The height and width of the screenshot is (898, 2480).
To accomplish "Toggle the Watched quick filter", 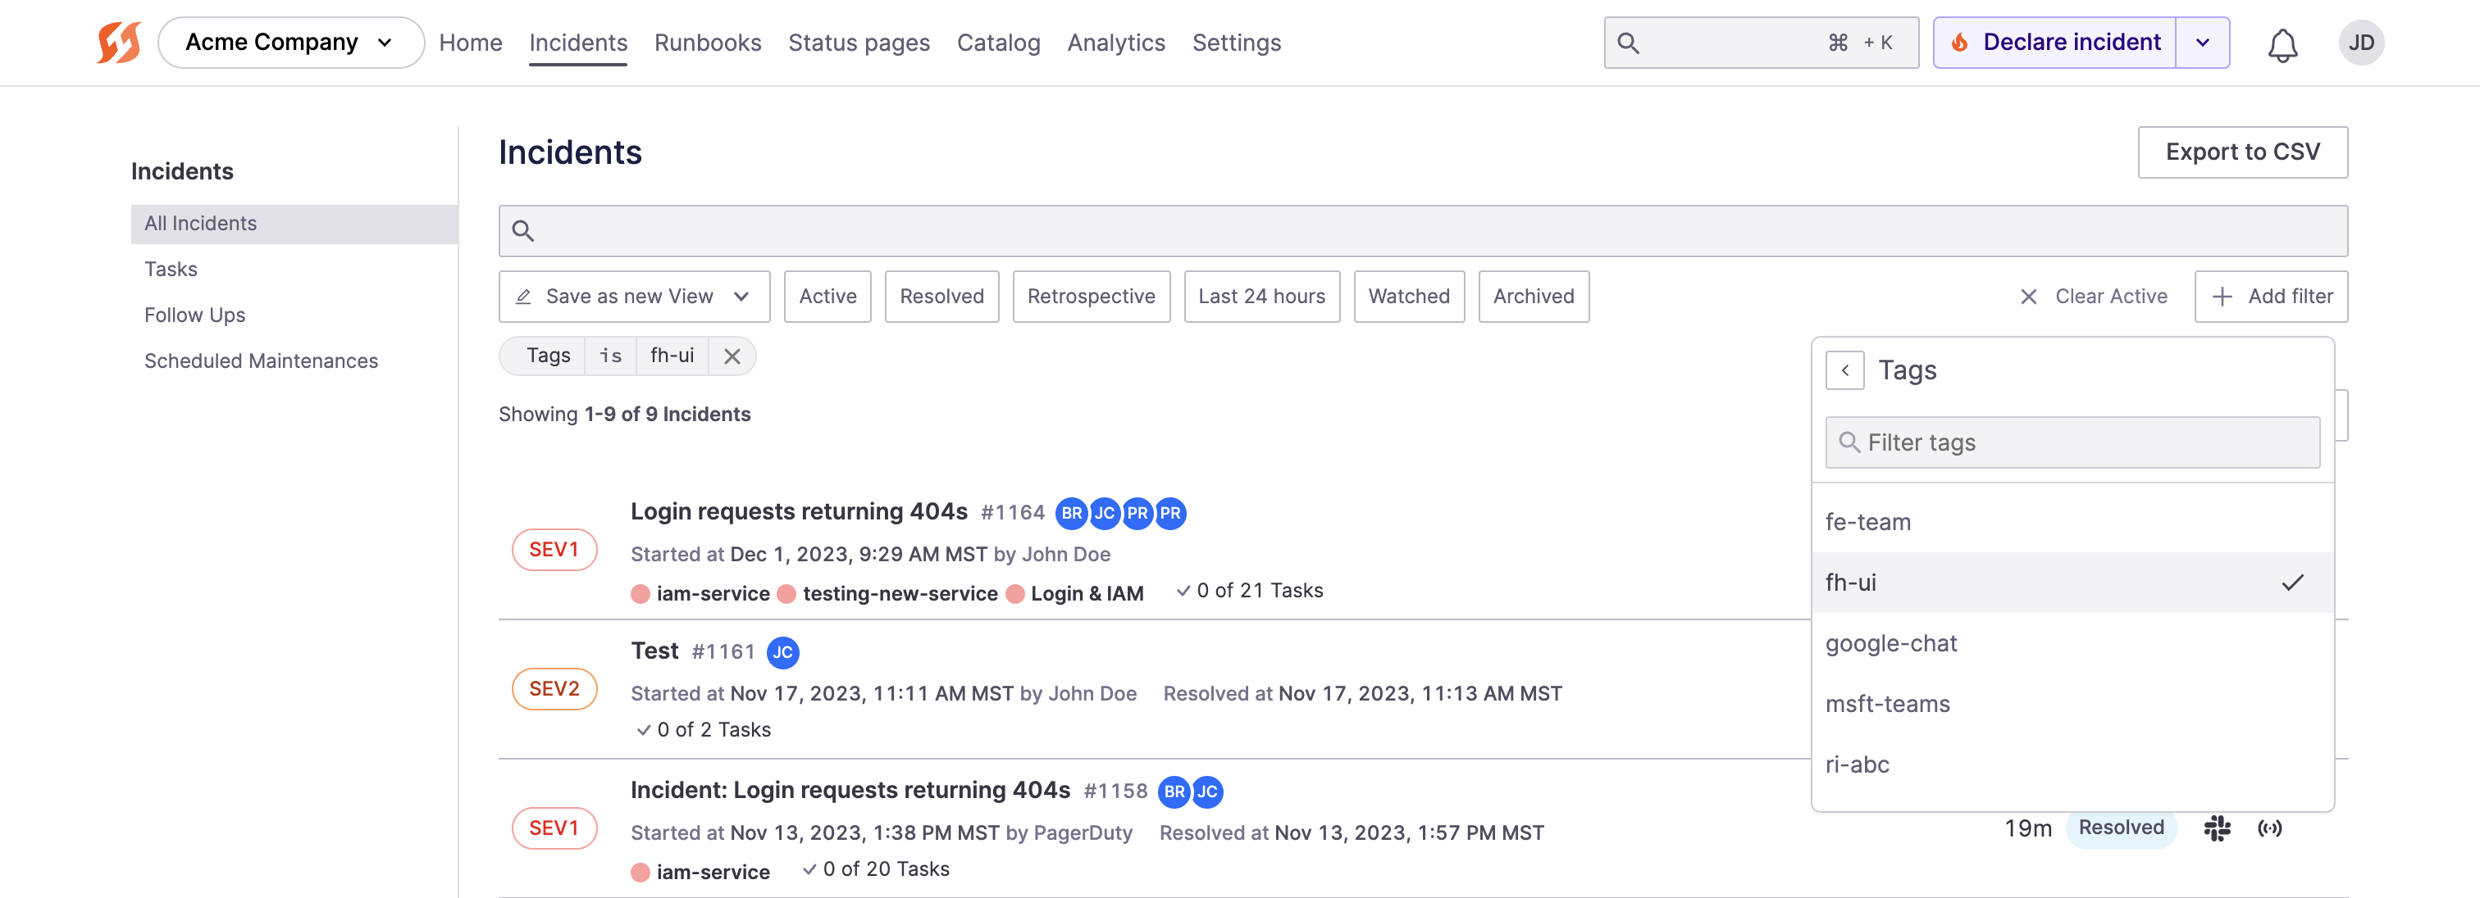I will pyautogui.click(x=1408, y=297).
